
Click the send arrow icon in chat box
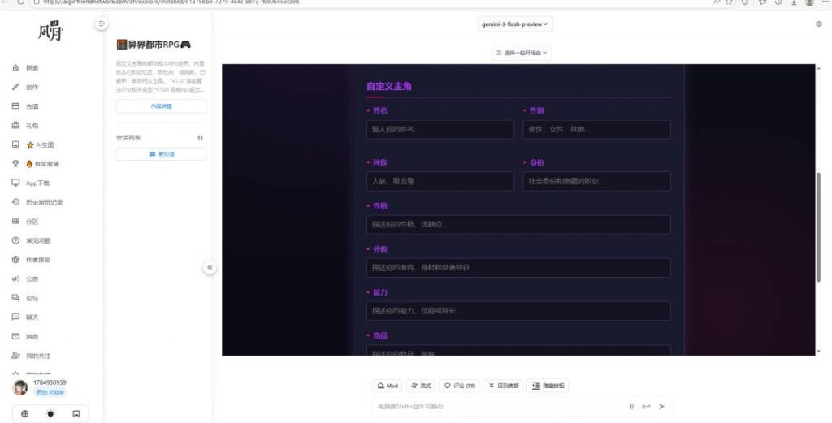661,406
